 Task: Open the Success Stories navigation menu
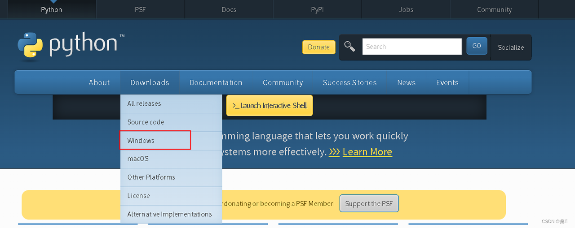point(349,82)
